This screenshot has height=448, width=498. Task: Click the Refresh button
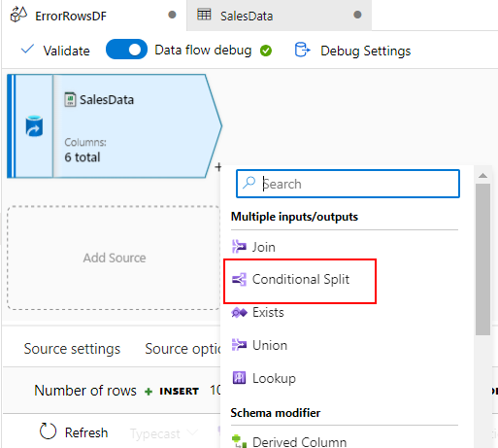[74, 432]
